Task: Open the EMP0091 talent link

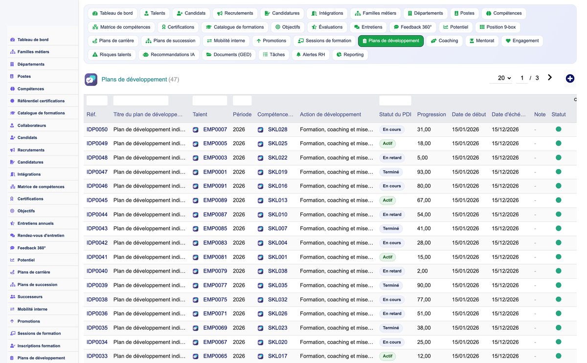Action: click(x=215, y=186)
